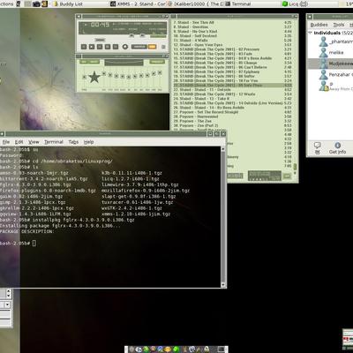Select track '14 Outside (Live Version)'
This screenshot has height=353, width=353.
coord(232,103)
